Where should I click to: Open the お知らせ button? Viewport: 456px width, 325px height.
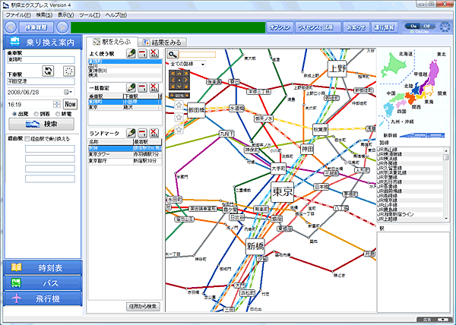[356, 27]
